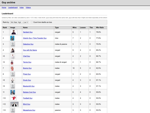
Task: Click the Leaderboard page heading
Action: [7, 14]
